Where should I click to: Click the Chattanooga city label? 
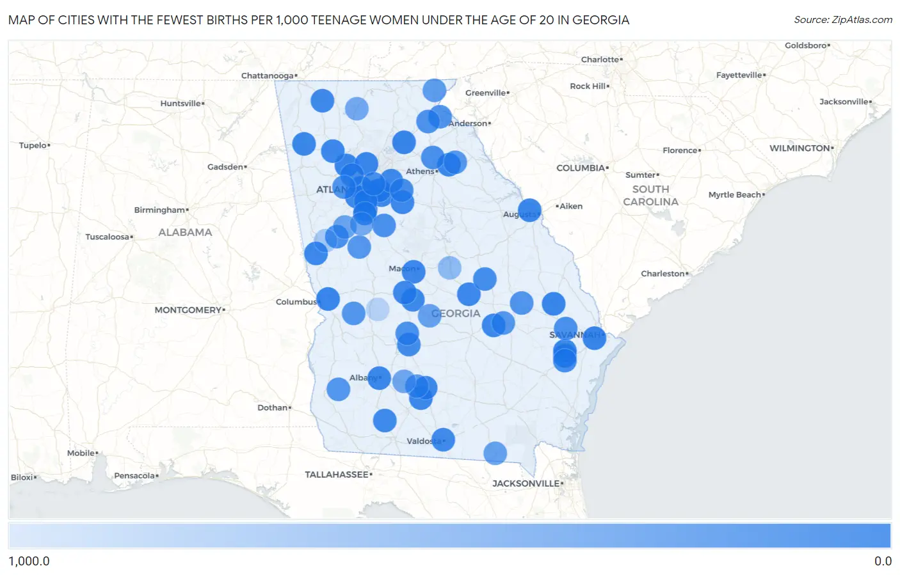(268, 75)
